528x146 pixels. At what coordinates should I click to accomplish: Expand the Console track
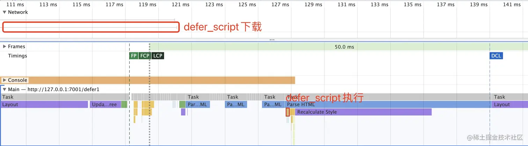click(5, 80)
